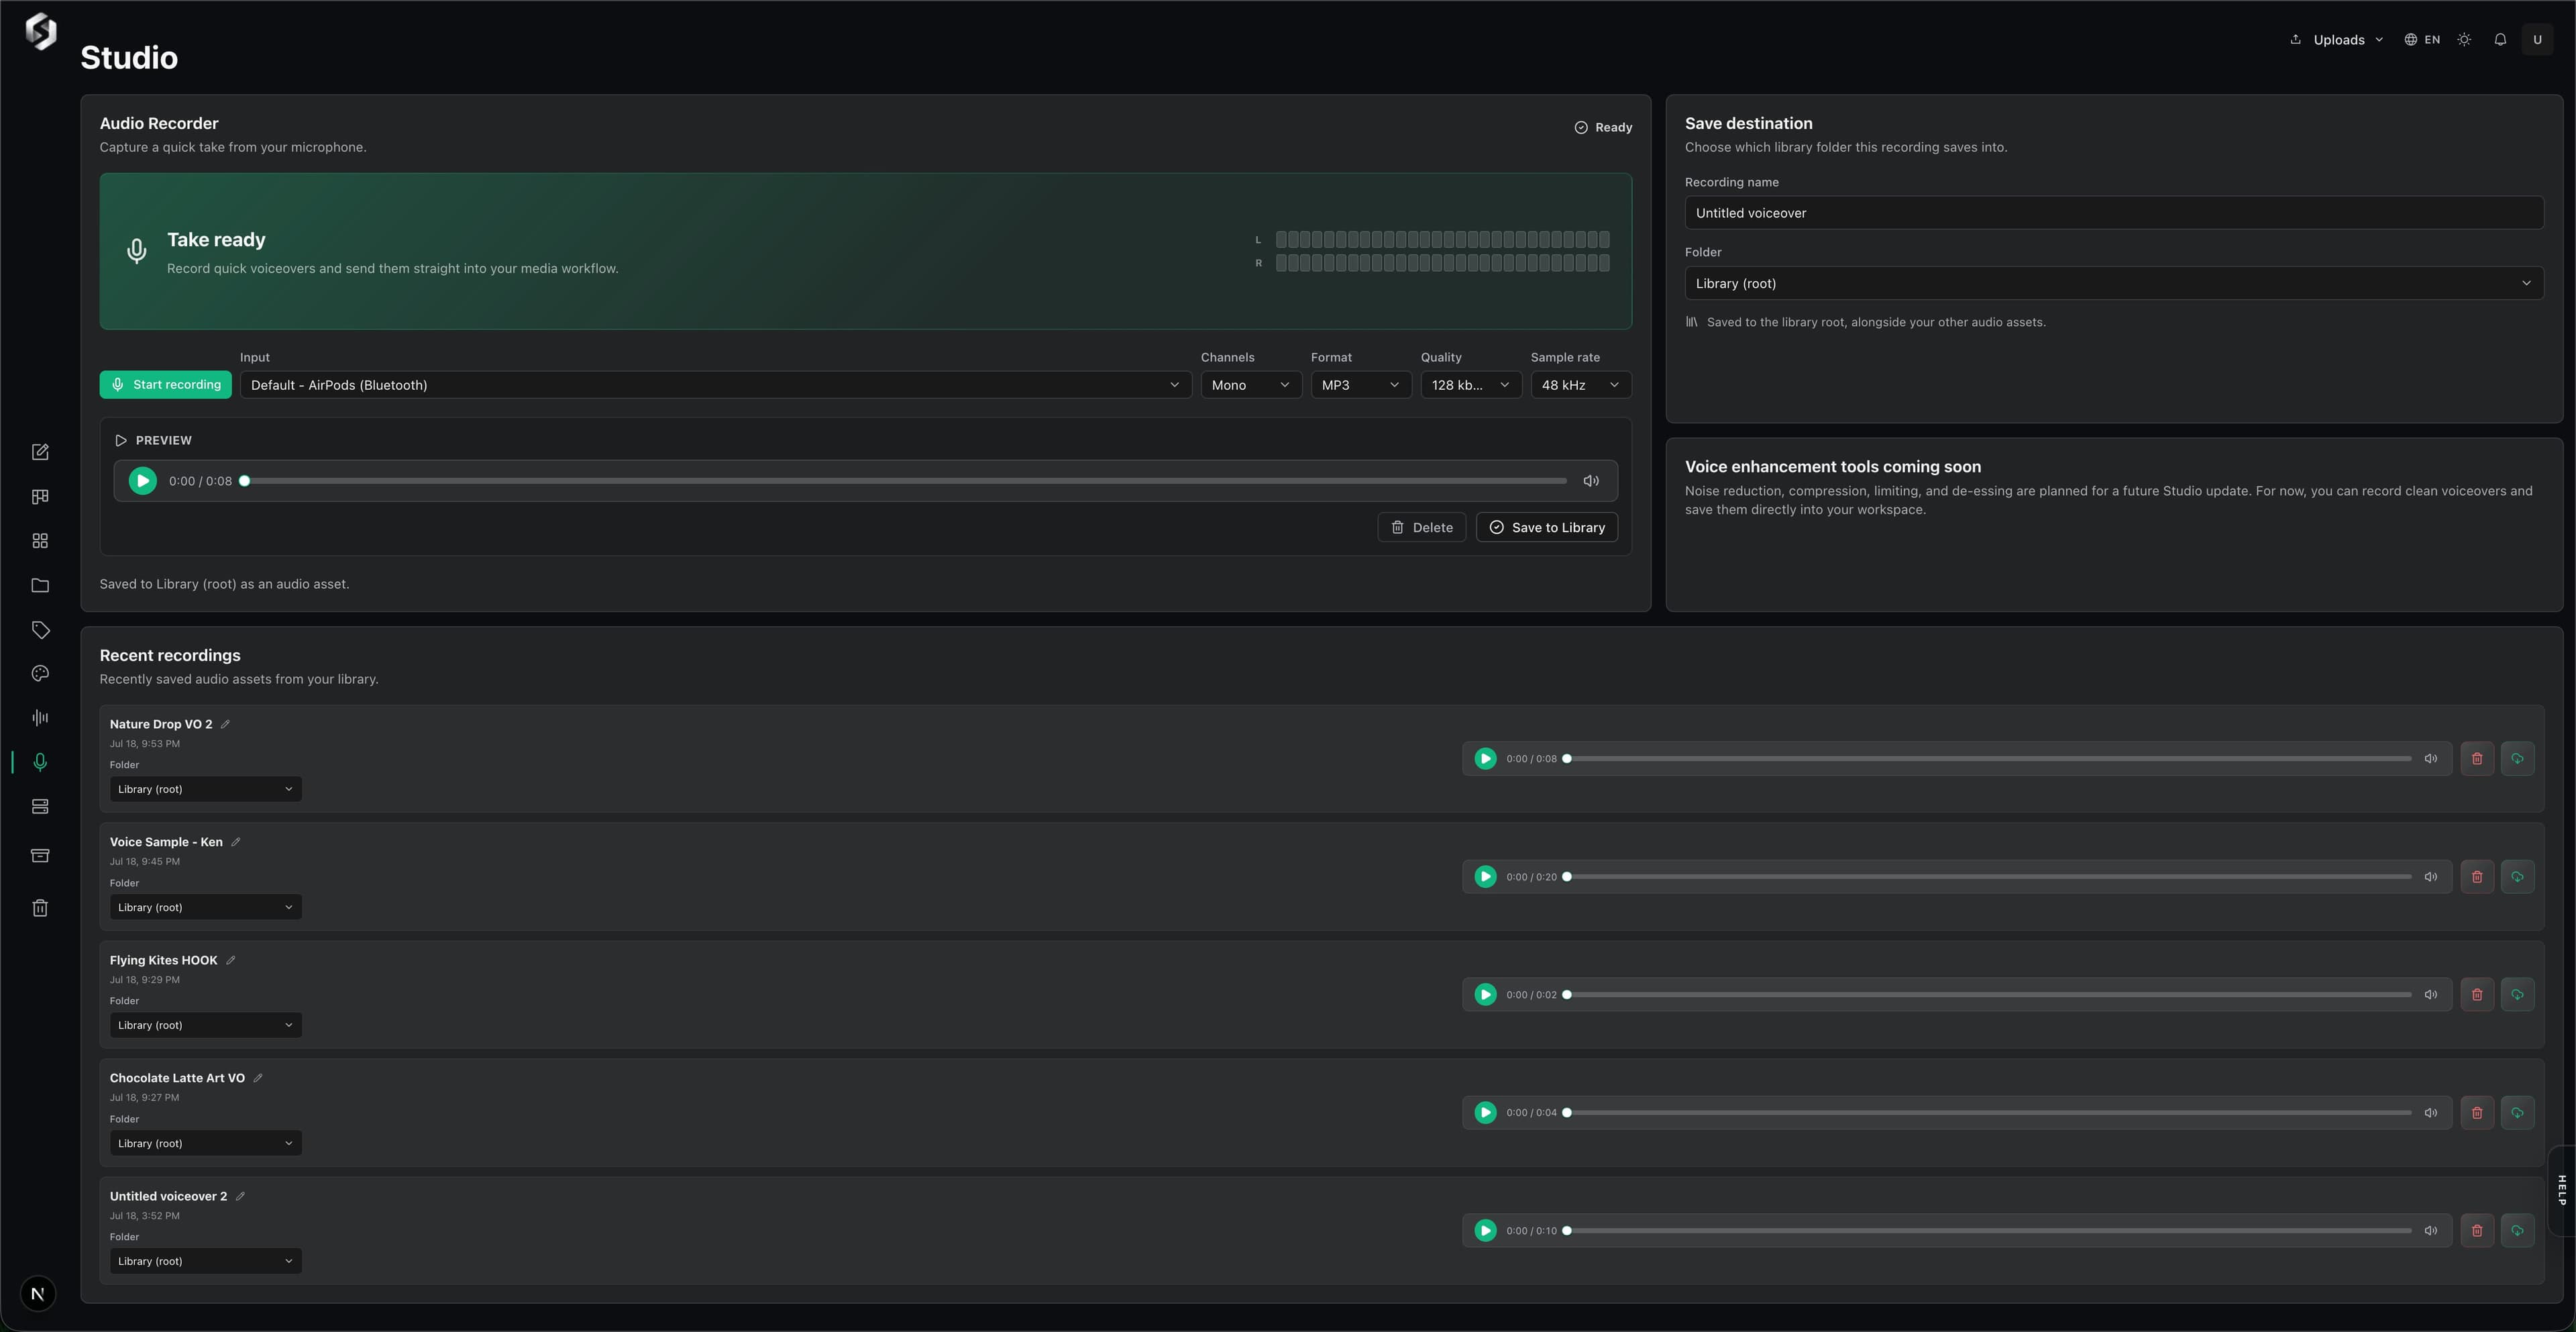2576x1332 pixels.
Task: Download the Untitled voiceover 2 recording
Action: pyautogui.click(x=2517, y=1231)
